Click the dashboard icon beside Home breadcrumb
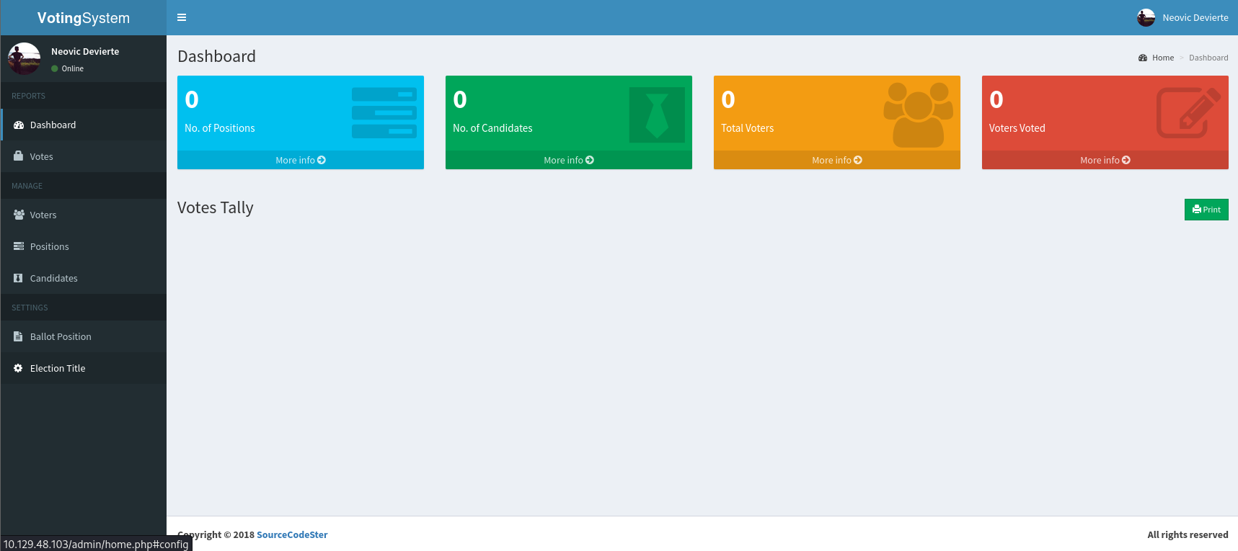The width and height of the screenshot is (1238, 551). 1143,58
